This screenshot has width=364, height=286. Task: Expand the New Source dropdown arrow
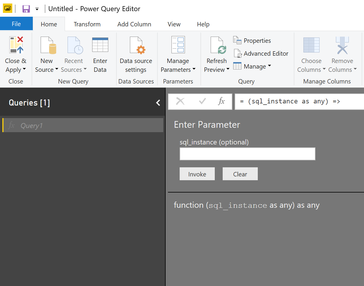tap(57, 69)
